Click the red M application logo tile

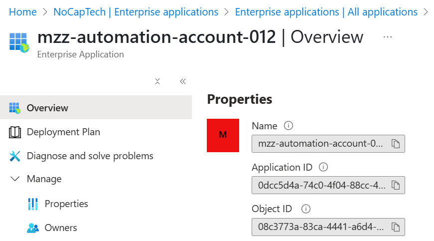tap(223, 135)
